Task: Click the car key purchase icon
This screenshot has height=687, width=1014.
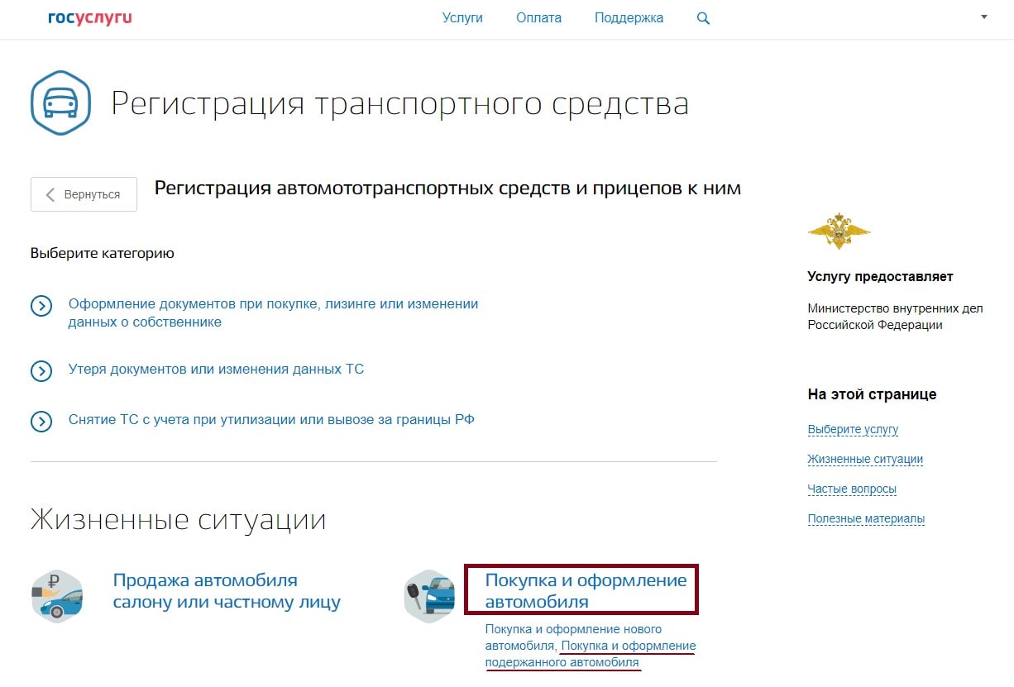Action: 430,596
